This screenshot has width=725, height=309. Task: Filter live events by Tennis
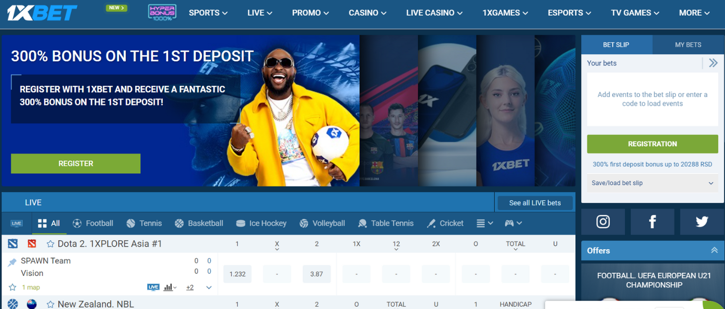pyautogui.click(x=144, y=223)
